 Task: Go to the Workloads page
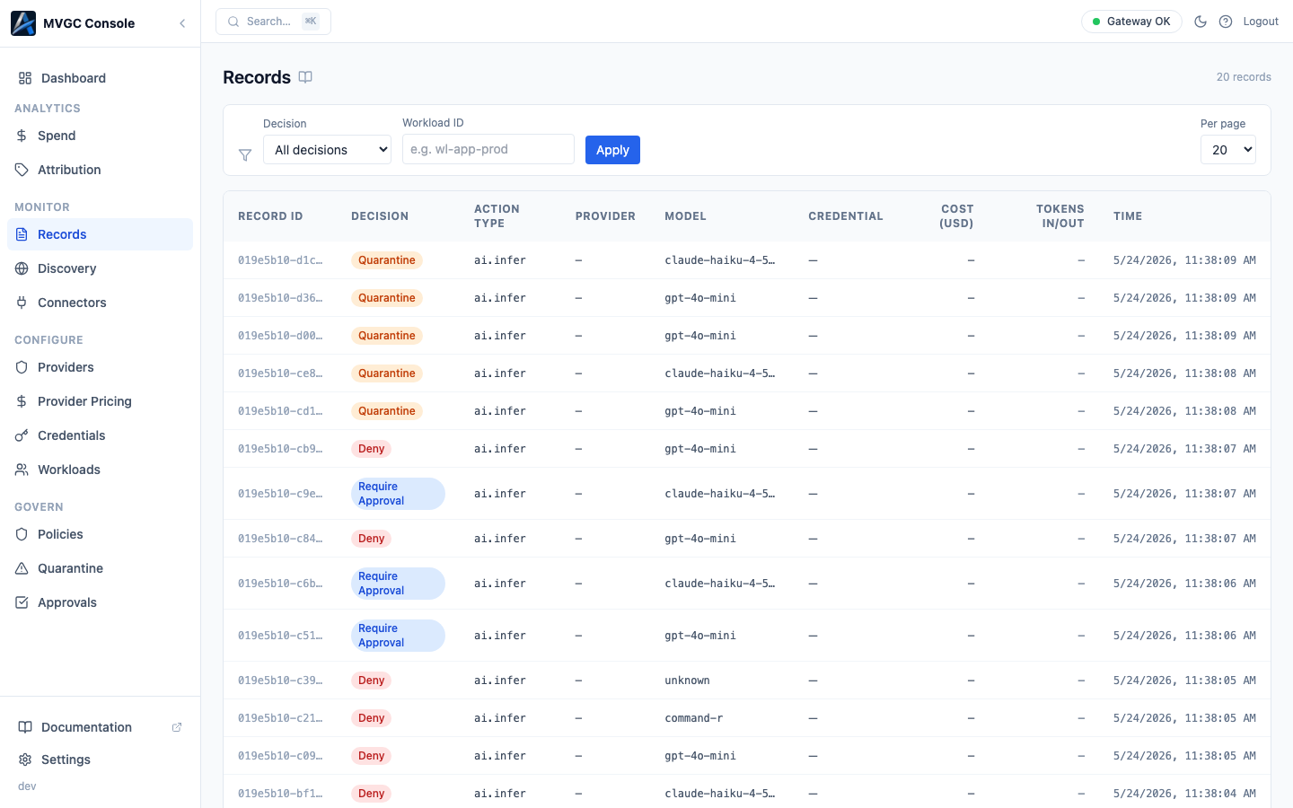100,470
